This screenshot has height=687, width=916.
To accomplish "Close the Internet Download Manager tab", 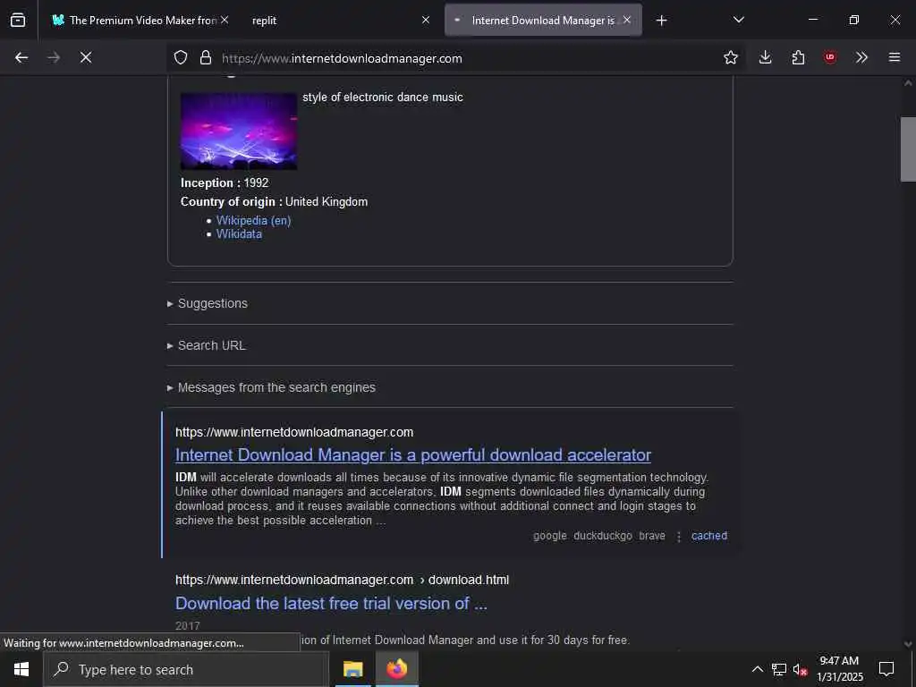I will coord(627,20).
